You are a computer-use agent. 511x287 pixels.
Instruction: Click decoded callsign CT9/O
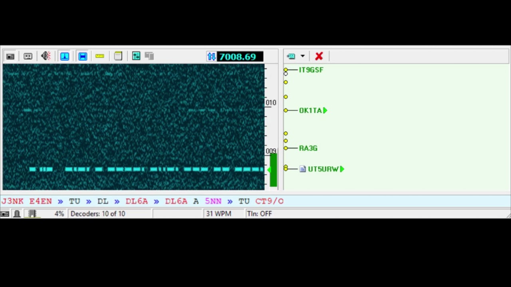click(x=269, y=201)
